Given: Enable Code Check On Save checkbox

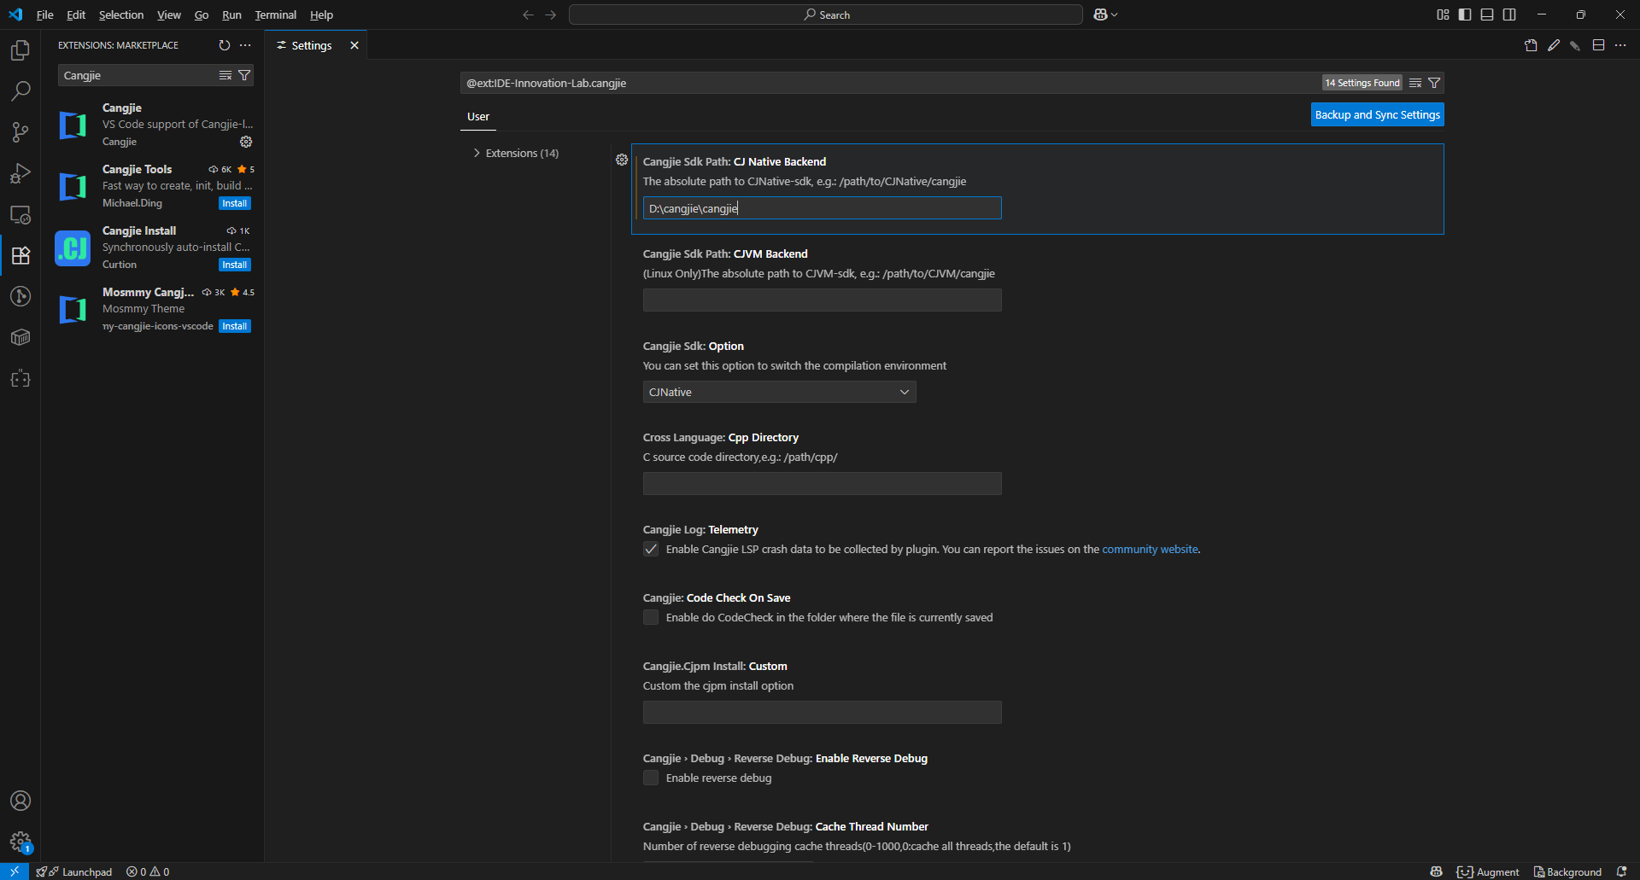Looking at the screenshot, I should pyautogui.click(x=651, y=617).
